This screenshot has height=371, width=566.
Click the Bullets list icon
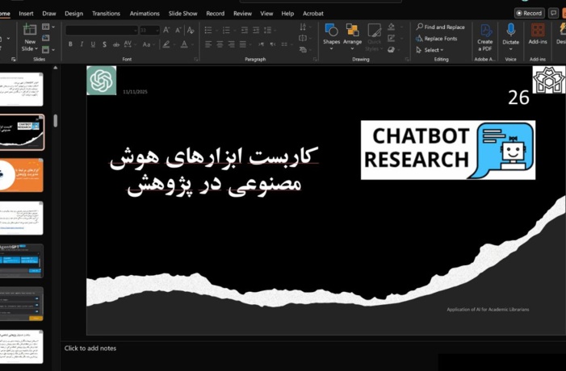click(208, 31)
